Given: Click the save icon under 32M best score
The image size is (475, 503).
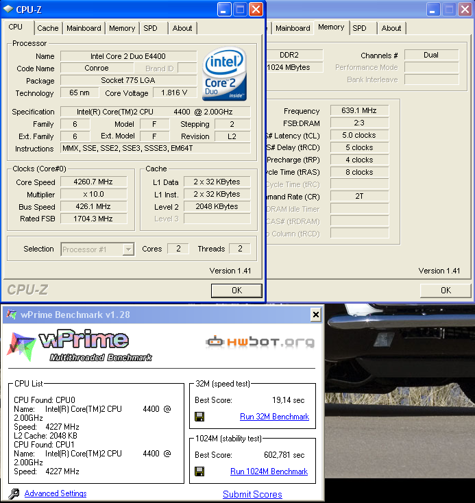Looking at the screenshot, I should (x=199, y=417).
